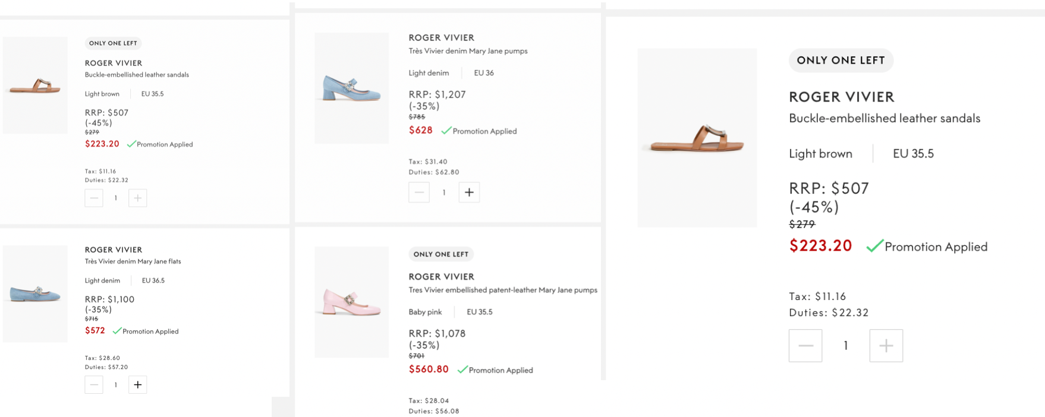Open Très Vivier denim Mary Jane pumps link
The width and height of the screenshot is (1045, 417).
pos(468,51)
